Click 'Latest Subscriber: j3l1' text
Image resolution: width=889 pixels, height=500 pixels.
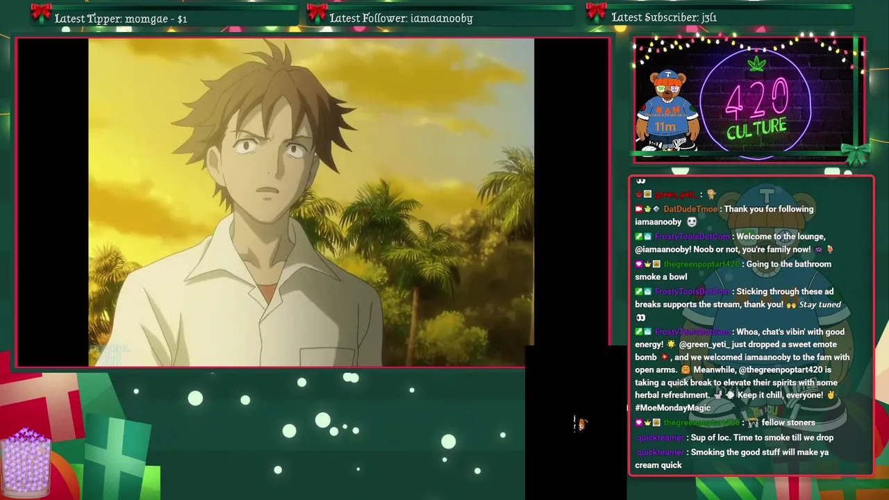pyautogui.click(x=664, y=18)
